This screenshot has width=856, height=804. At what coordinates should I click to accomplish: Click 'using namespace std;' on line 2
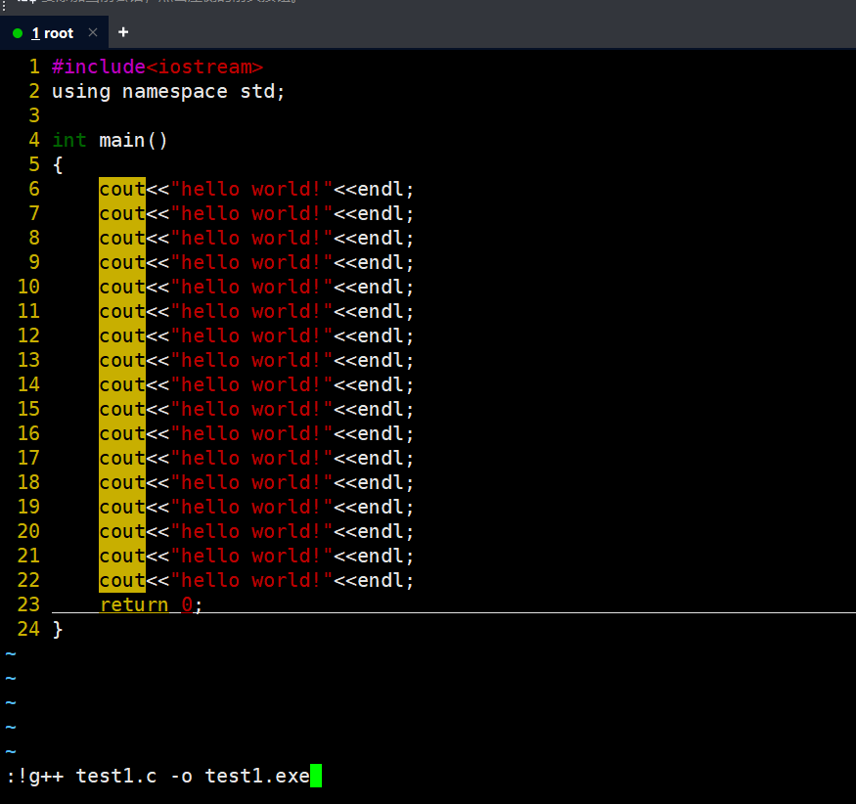tap(168, 92)
